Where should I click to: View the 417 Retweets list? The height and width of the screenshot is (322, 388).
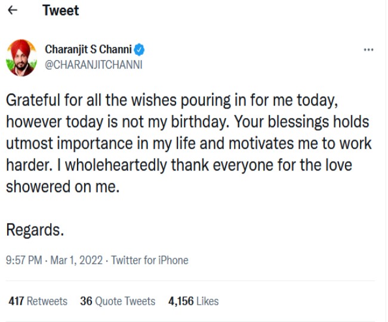click(x=38, y=301)
